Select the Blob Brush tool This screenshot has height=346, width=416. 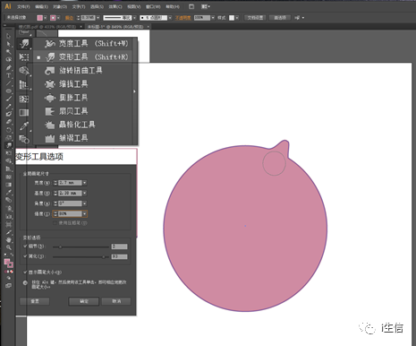[9, 114]
